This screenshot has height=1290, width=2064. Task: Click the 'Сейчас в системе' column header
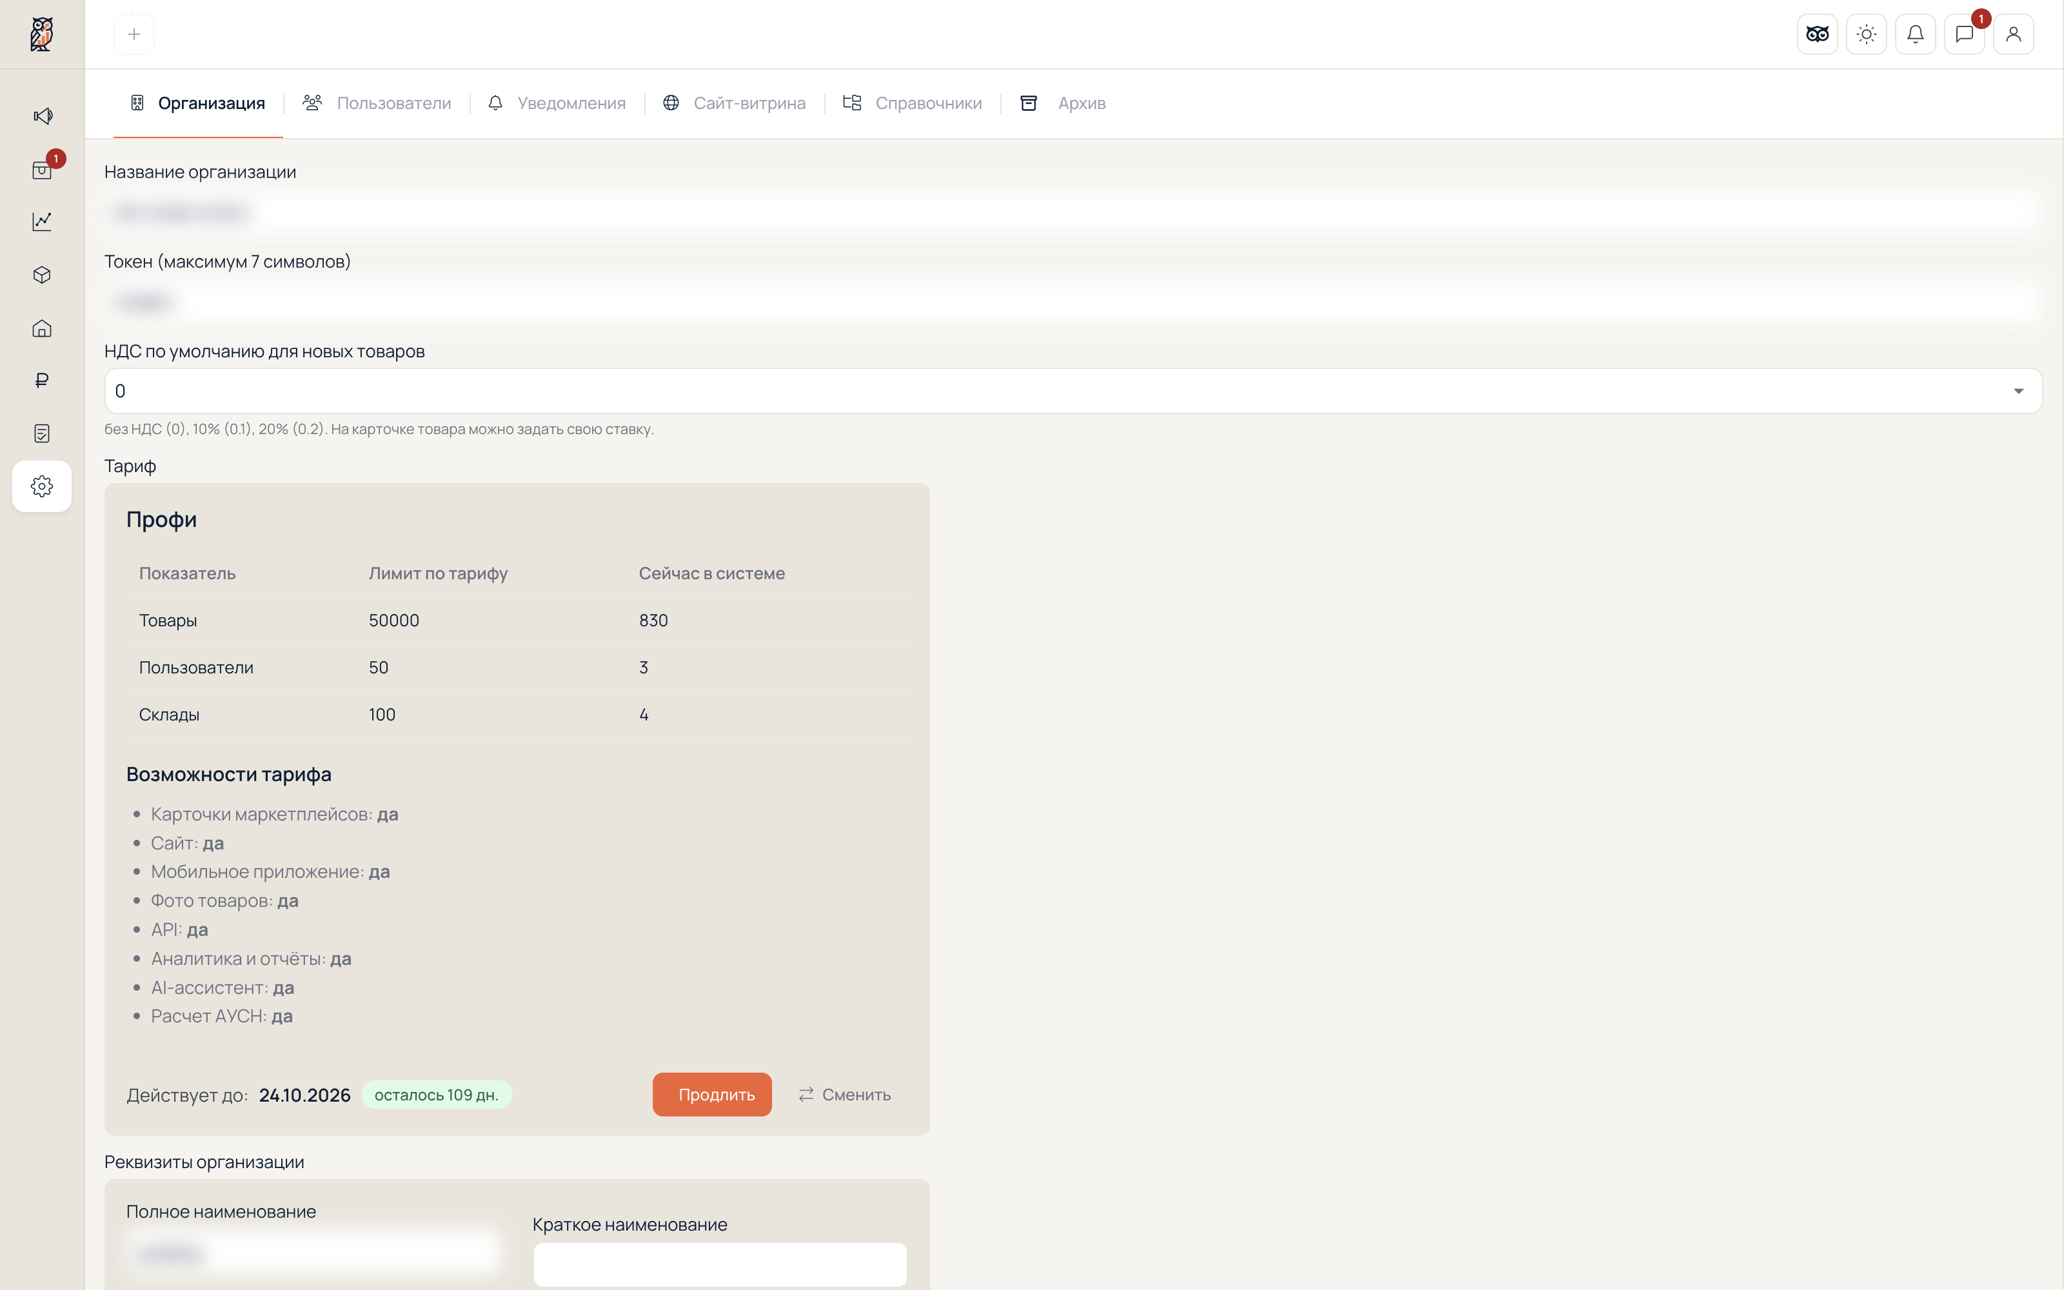tap(711, 573)
